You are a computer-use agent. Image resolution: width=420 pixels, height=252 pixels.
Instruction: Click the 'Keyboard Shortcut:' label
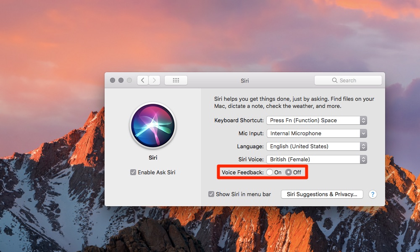click(239, 120)
